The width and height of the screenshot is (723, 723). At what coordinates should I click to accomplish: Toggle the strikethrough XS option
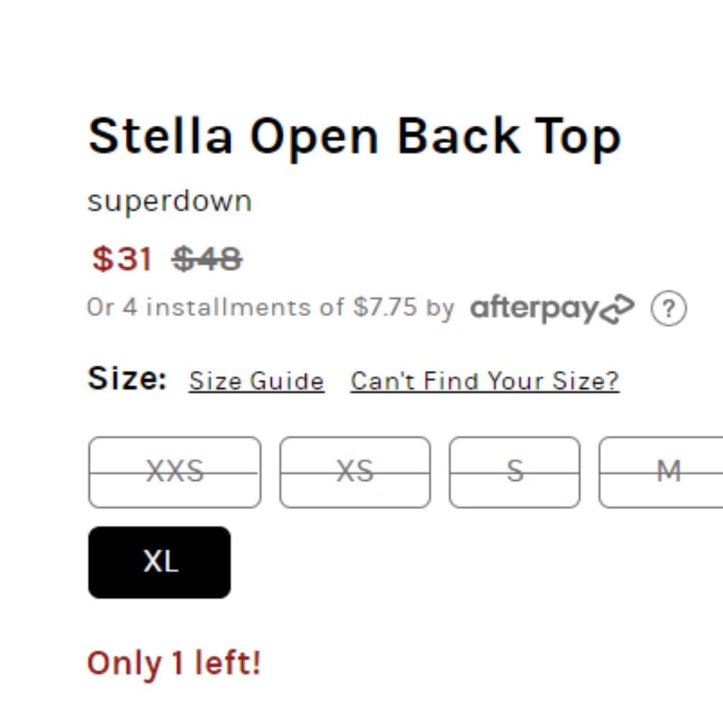[x=354, y=471]
